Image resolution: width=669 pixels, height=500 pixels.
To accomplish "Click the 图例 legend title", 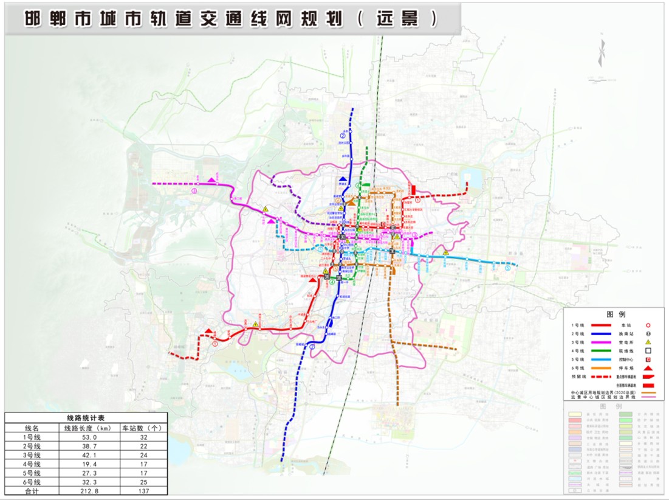I will point(616,314).
